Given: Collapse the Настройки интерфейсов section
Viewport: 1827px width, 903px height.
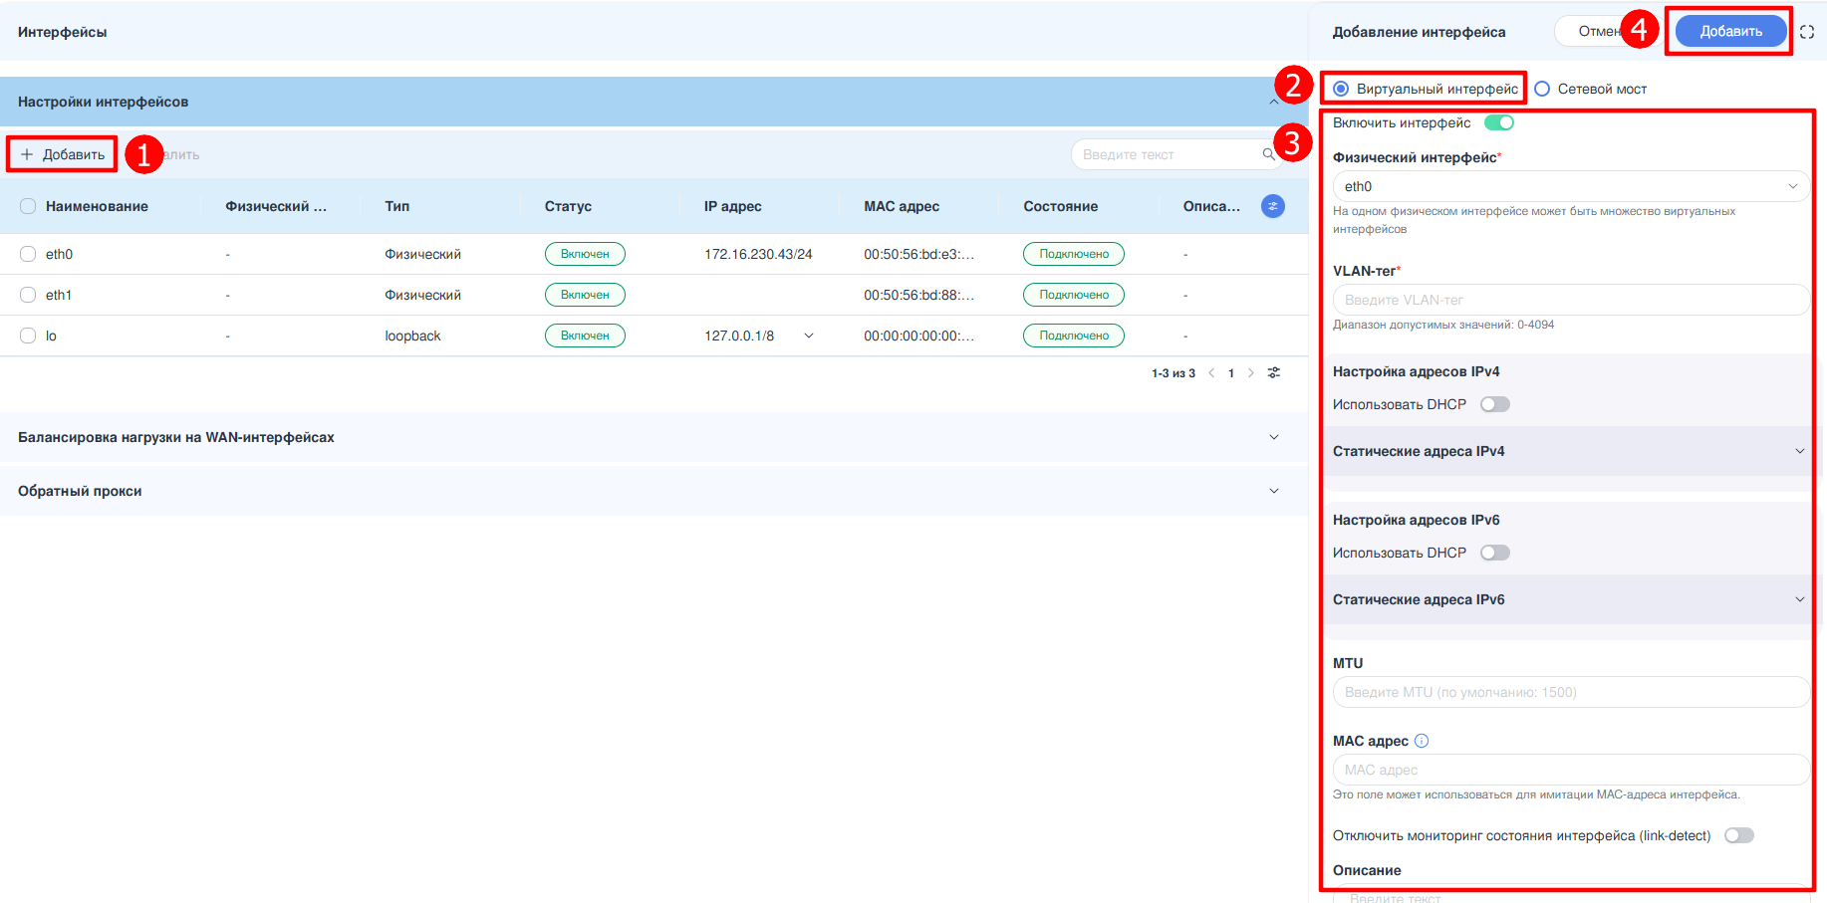Looking at the screenshot, I should coord(1273,102).
